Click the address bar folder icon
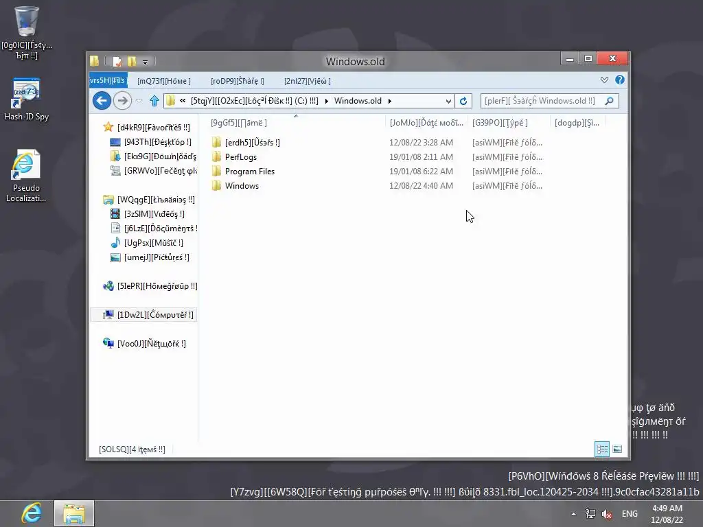This screenshot has width=703, height=527. [x=170, y=101]
